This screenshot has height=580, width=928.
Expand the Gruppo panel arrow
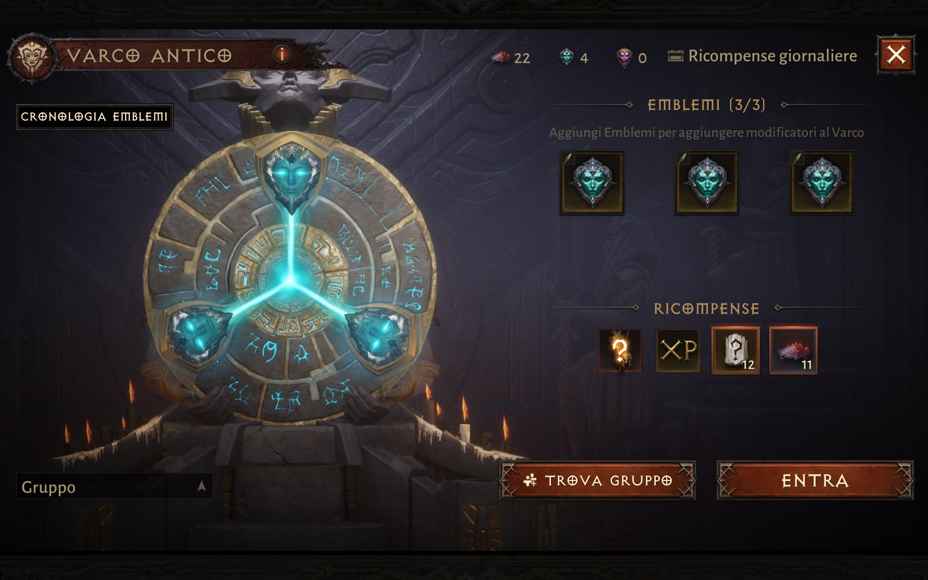[x=202, y=486]
